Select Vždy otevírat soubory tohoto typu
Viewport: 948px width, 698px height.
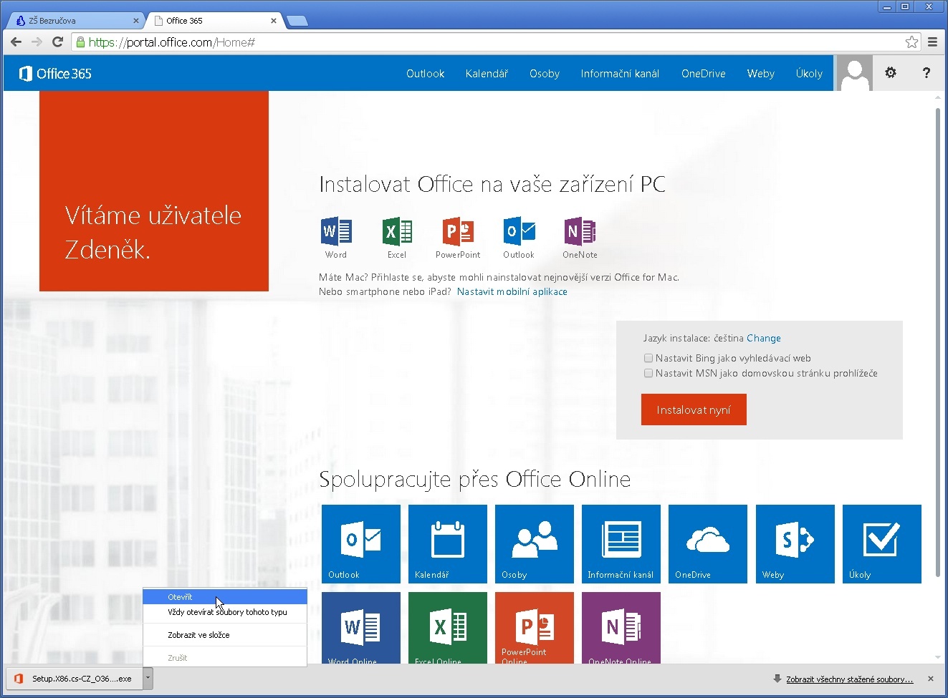[225, 612]
